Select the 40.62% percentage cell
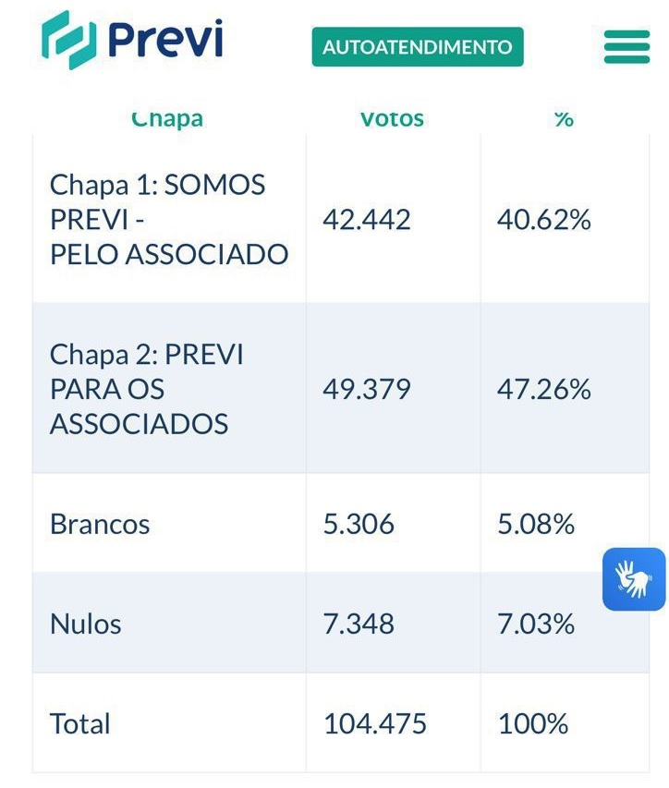Screen dimensions: 669x788 coord(544,220)
